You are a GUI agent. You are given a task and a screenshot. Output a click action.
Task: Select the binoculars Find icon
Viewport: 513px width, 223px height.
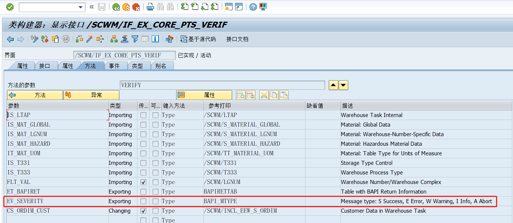(161, 7)
